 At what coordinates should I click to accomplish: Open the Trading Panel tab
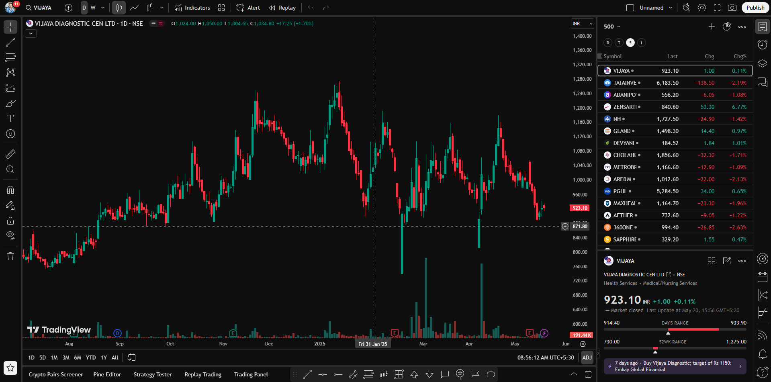[251, 374]
